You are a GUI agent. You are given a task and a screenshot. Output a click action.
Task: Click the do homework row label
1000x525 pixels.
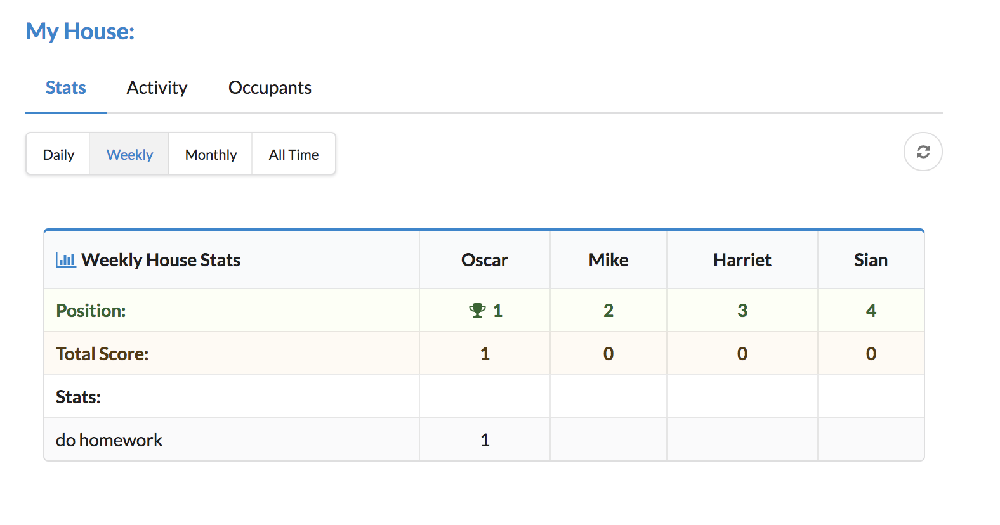point(109,440)
